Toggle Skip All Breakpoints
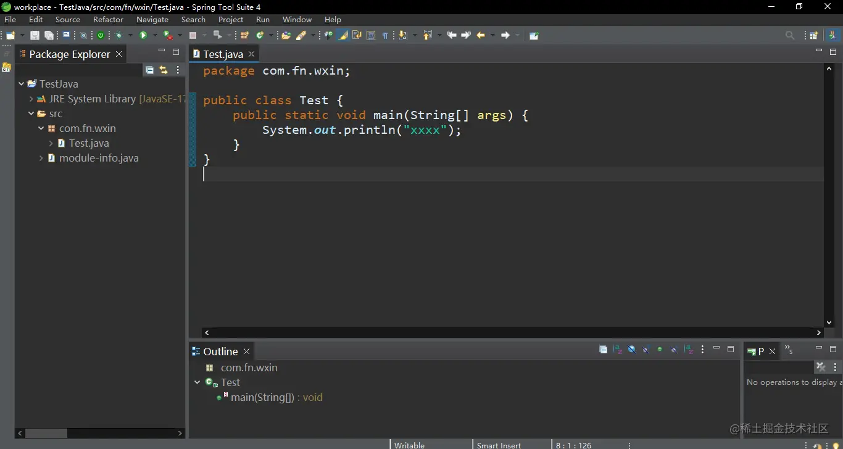 tap(83, 36)
